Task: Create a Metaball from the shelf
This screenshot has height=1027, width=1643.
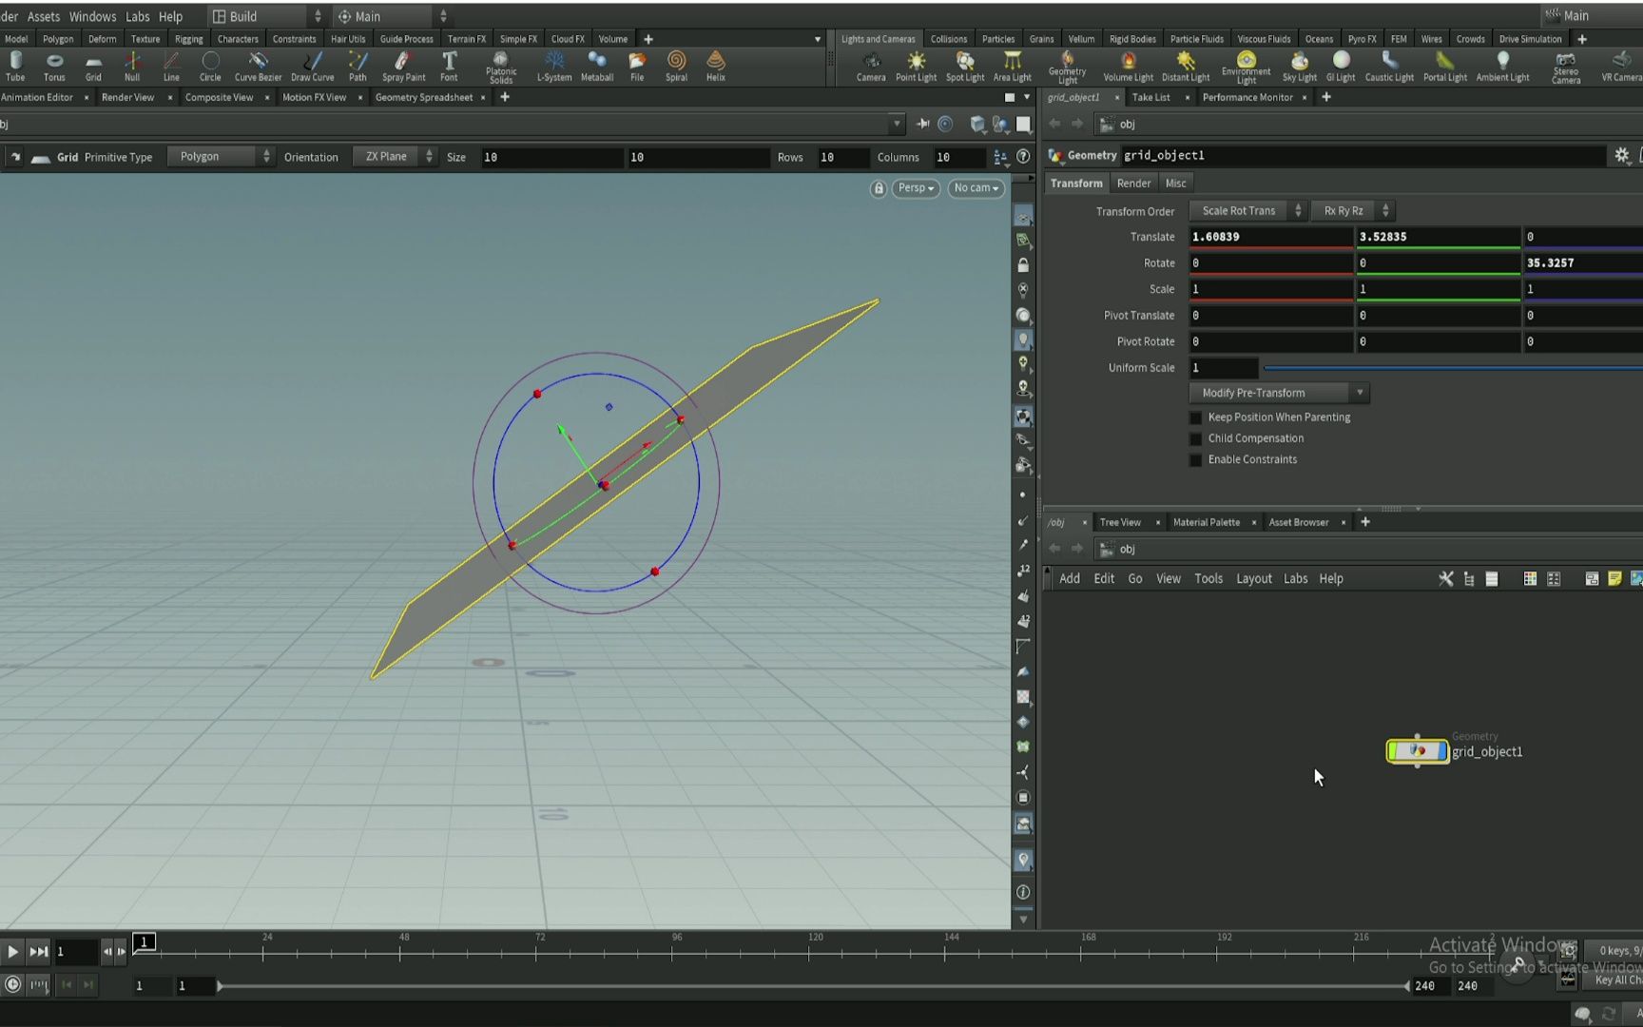Action: point(597,65)
